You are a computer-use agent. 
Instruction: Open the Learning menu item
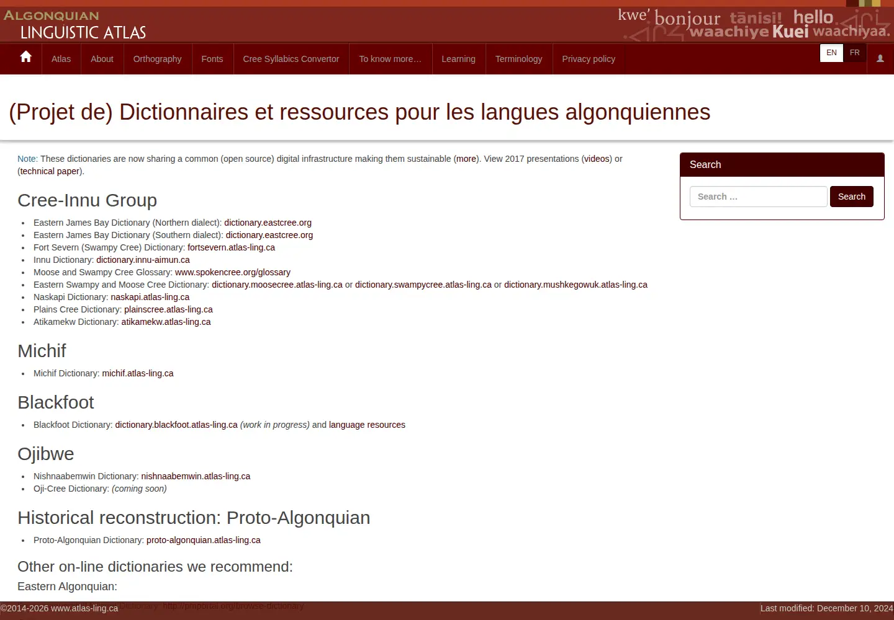[x=458, y=59]
